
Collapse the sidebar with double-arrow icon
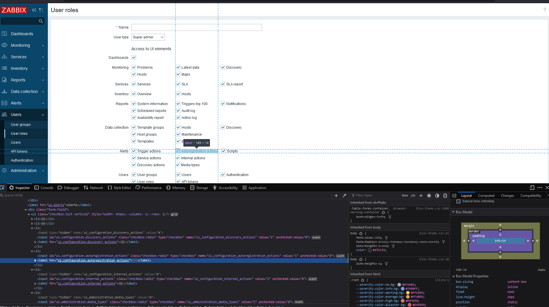pos(34,10)
